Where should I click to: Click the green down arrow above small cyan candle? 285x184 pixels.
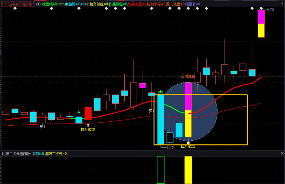click(79, 112)
